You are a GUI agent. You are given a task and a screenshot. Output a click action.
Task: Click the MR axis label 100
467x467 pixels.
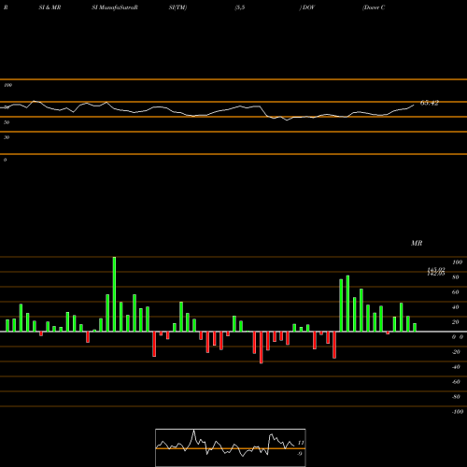[x=458, y=262]
